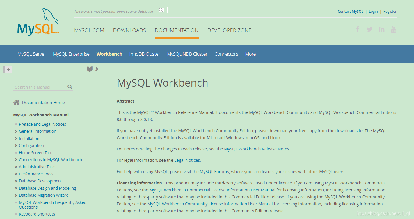
Task: Open MySQL Twitter page icon
Action: click(x=369, y=29)
